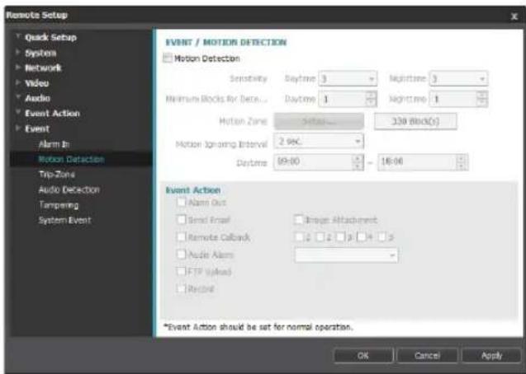Expand the Audio tree node
The image size is (526, 374).
18,97
